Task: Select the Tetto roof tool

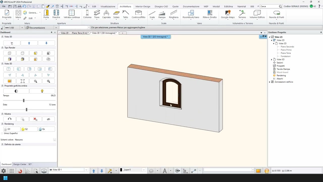Action: click(x=125, y=14)
